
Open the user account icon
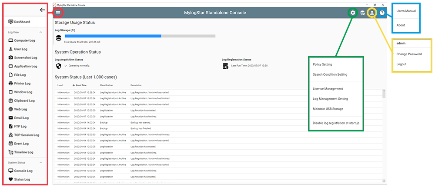click(x=372, y=13)
